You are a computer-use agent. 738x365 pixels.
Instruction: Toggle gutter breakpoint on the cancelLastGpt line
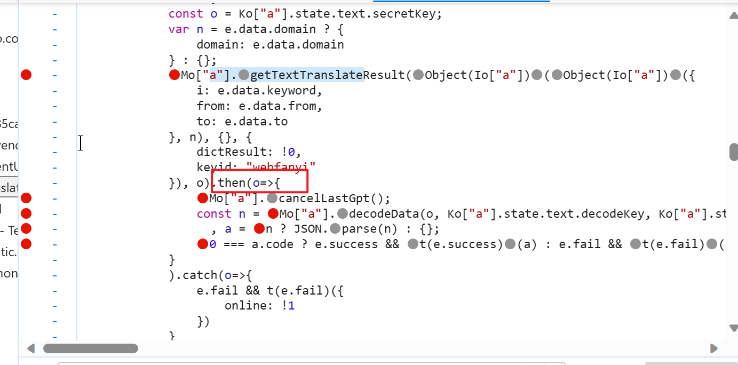26,199
